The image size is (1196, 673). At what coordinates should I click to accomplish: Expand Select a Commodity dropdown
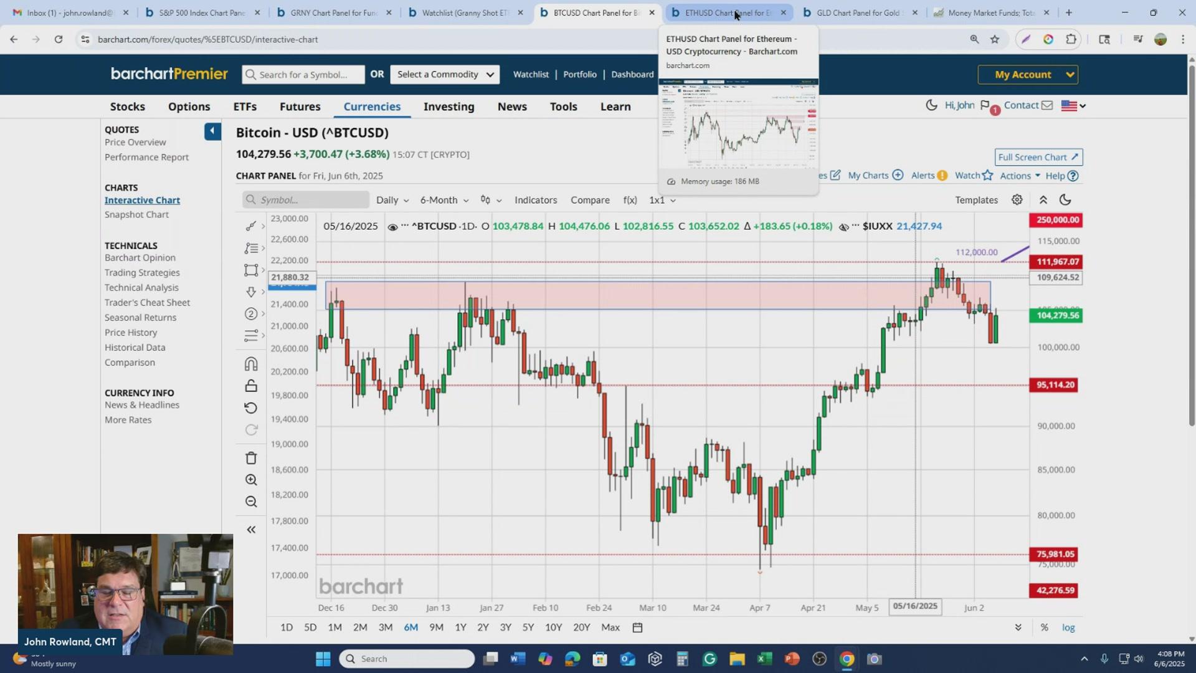[445, 75]
